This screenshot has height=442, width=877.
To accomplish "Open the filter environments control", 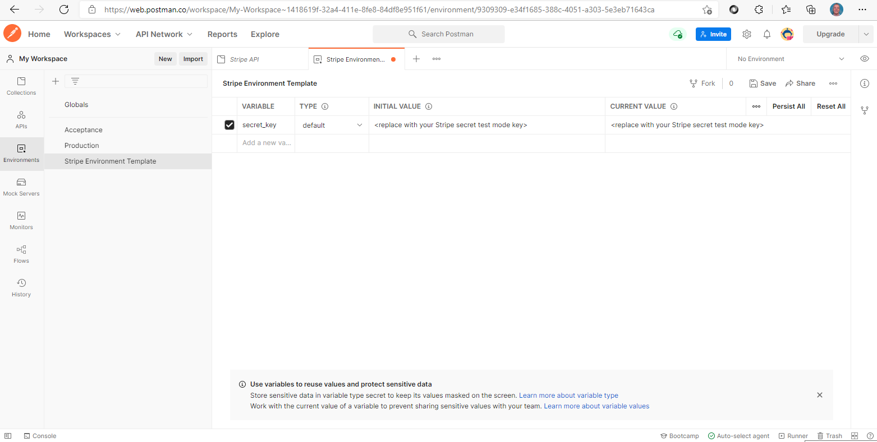I will pos(75,81).
